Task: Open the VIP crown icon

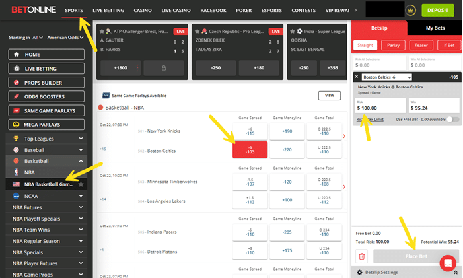Action: coord(410,11)
